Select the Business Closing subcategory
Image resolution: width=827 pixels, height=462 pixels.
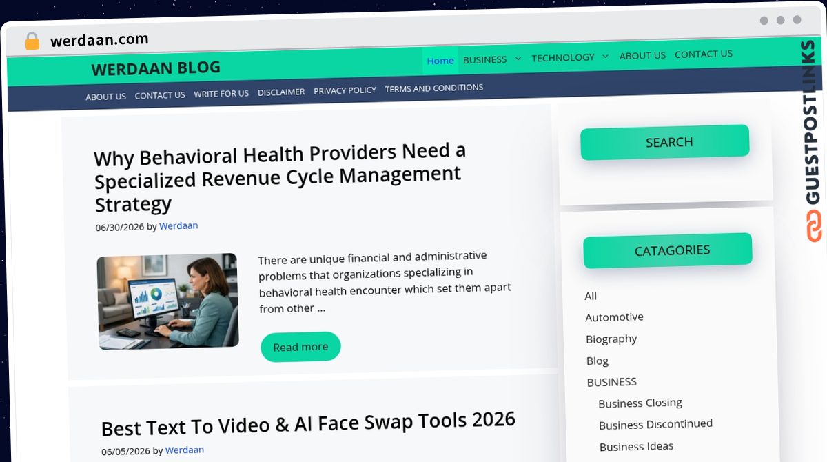(640, 403)
